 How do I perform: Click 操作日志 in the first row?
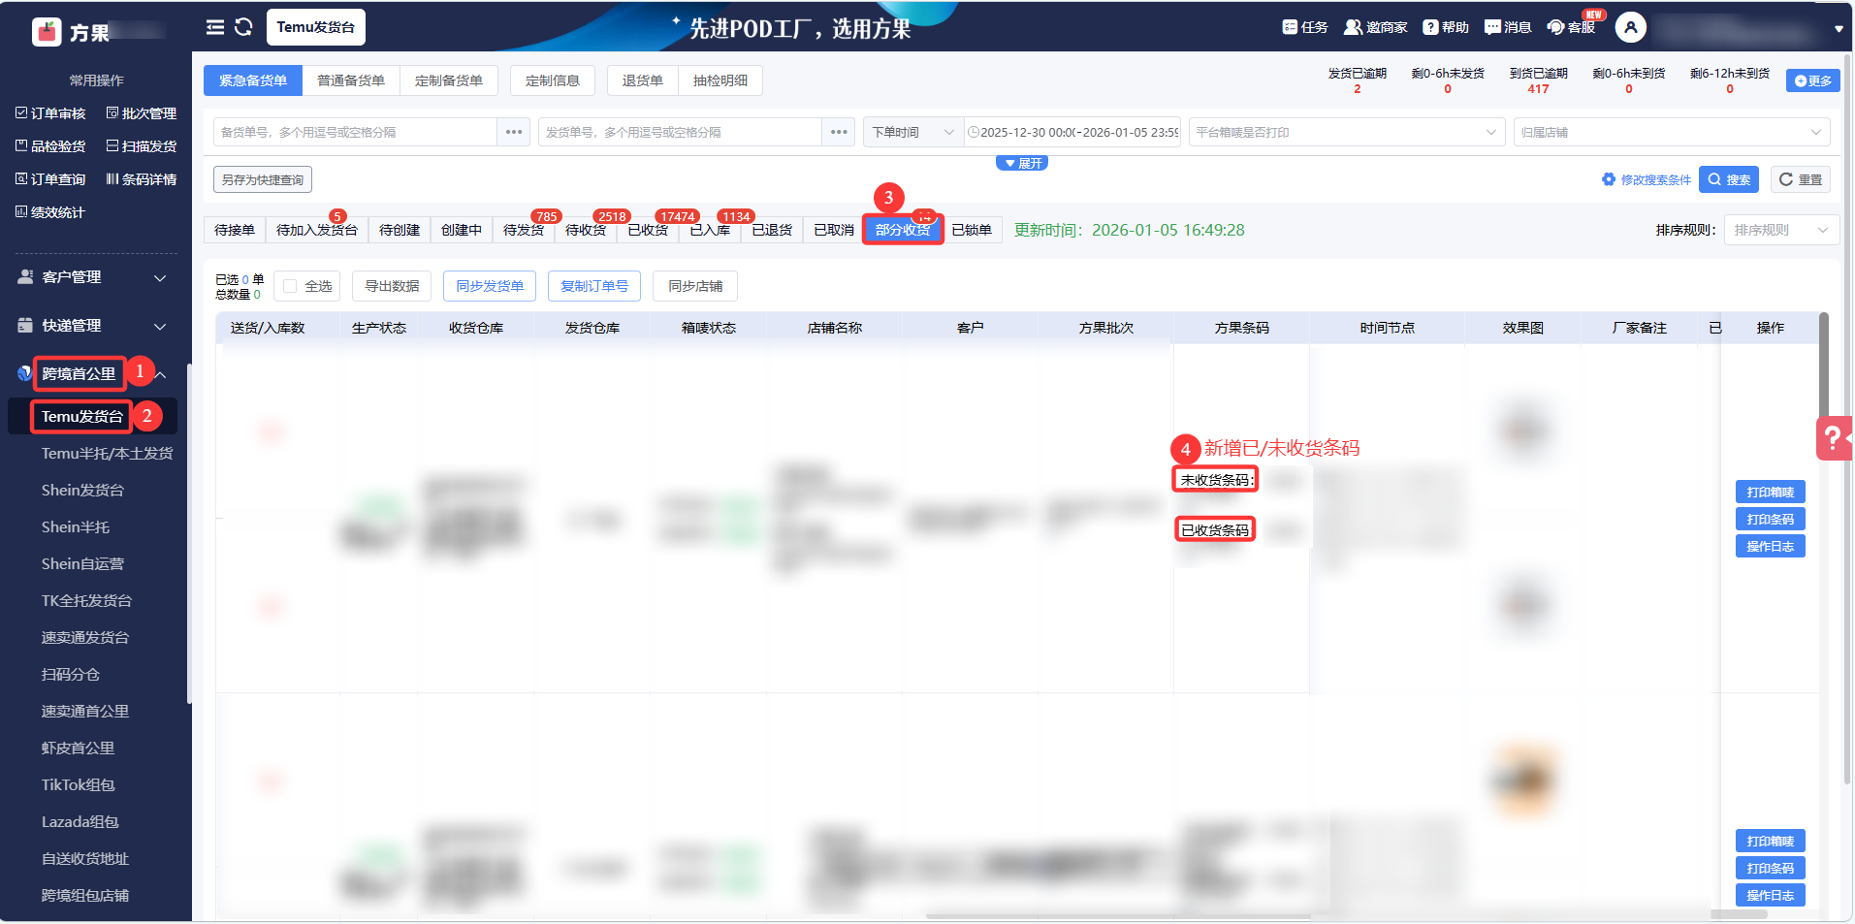(1771, 546)
